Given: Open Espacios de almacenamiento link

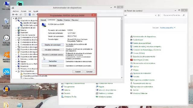Looking at the screenshot, I should 144,57.
